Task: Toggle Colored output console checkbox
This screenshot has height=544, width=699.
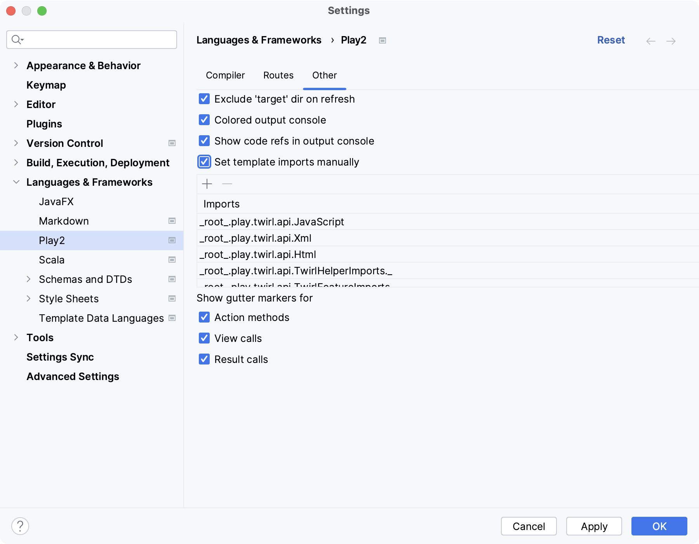Action: (204, 120)
